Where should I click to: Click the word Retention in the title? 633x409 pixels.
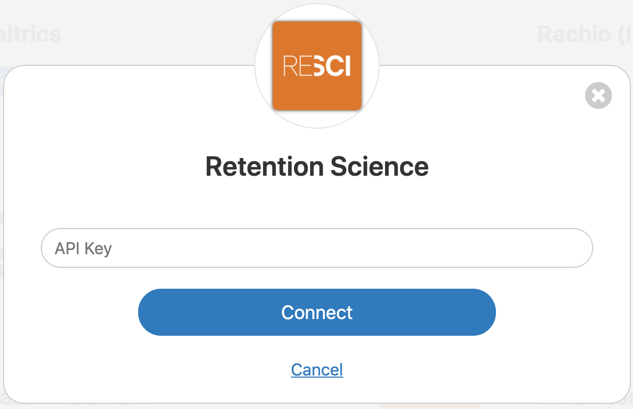point(264,167)
